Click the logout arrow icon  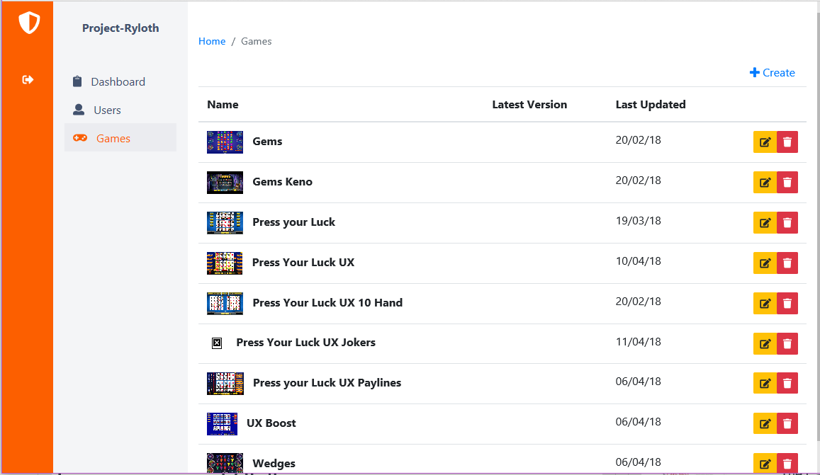tap(28, 79)
